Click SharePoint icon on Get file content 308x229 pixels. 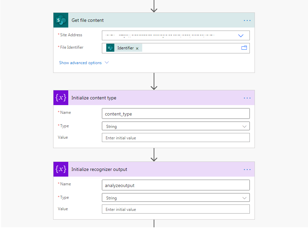tap(61, 20)
